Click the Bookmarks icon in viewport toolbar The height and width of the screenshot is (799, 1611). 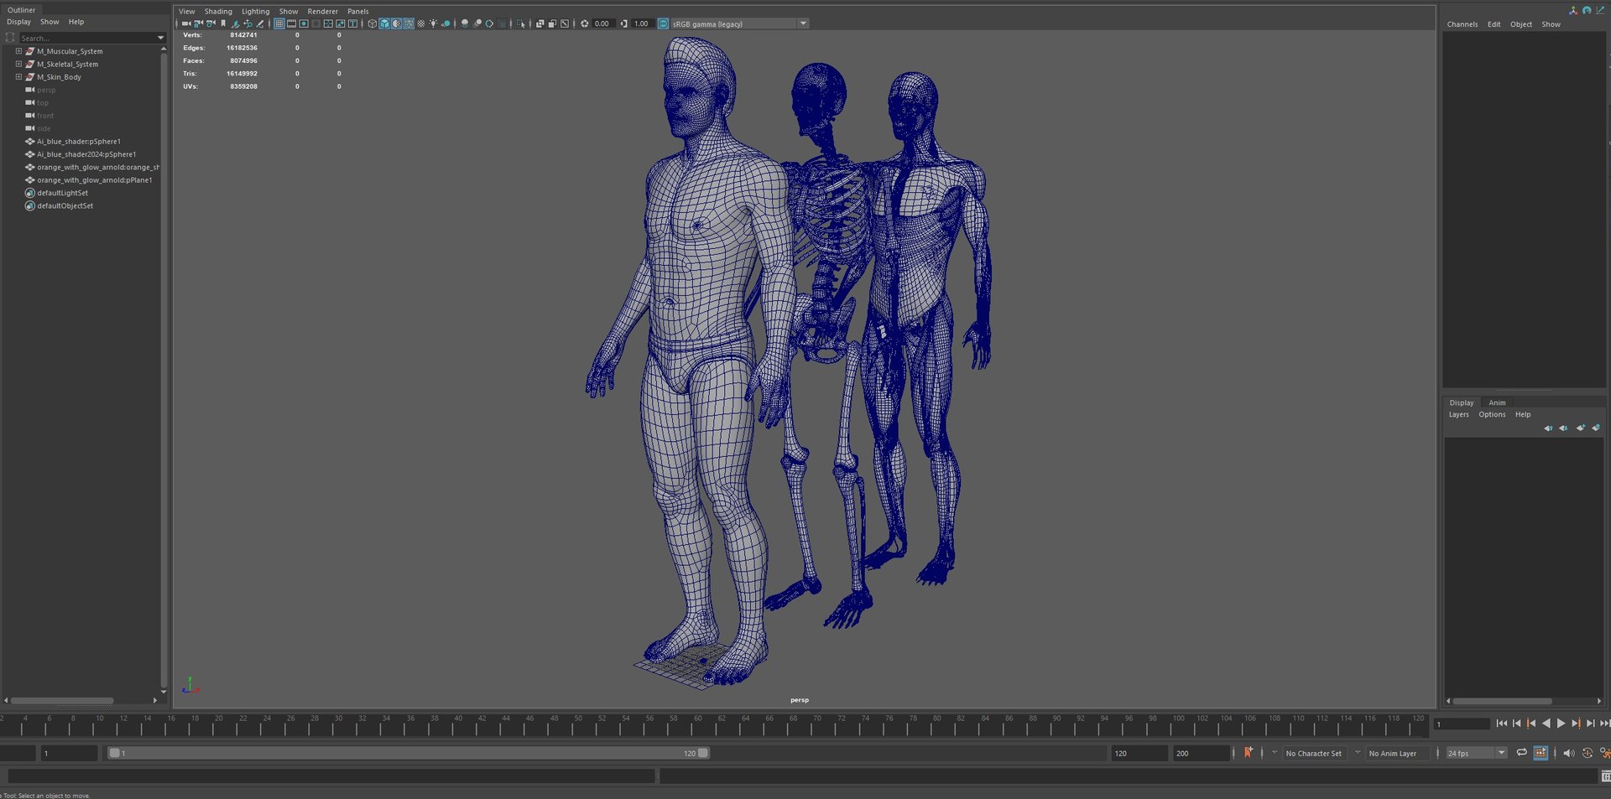click(x=223, y=23)
